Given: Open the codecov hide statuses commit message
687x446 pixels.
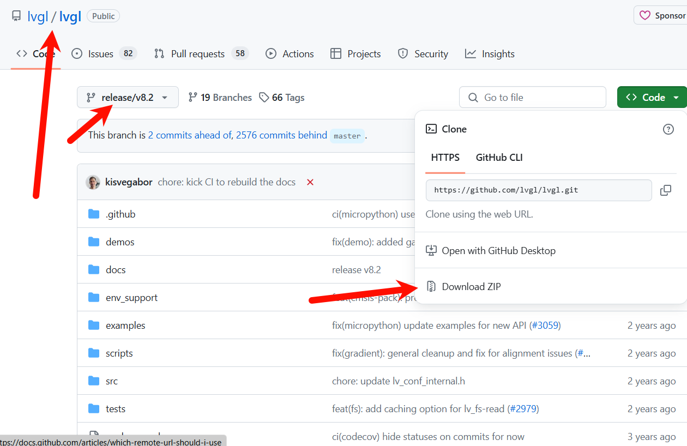Looking at the screenshot, I should 428,437.
